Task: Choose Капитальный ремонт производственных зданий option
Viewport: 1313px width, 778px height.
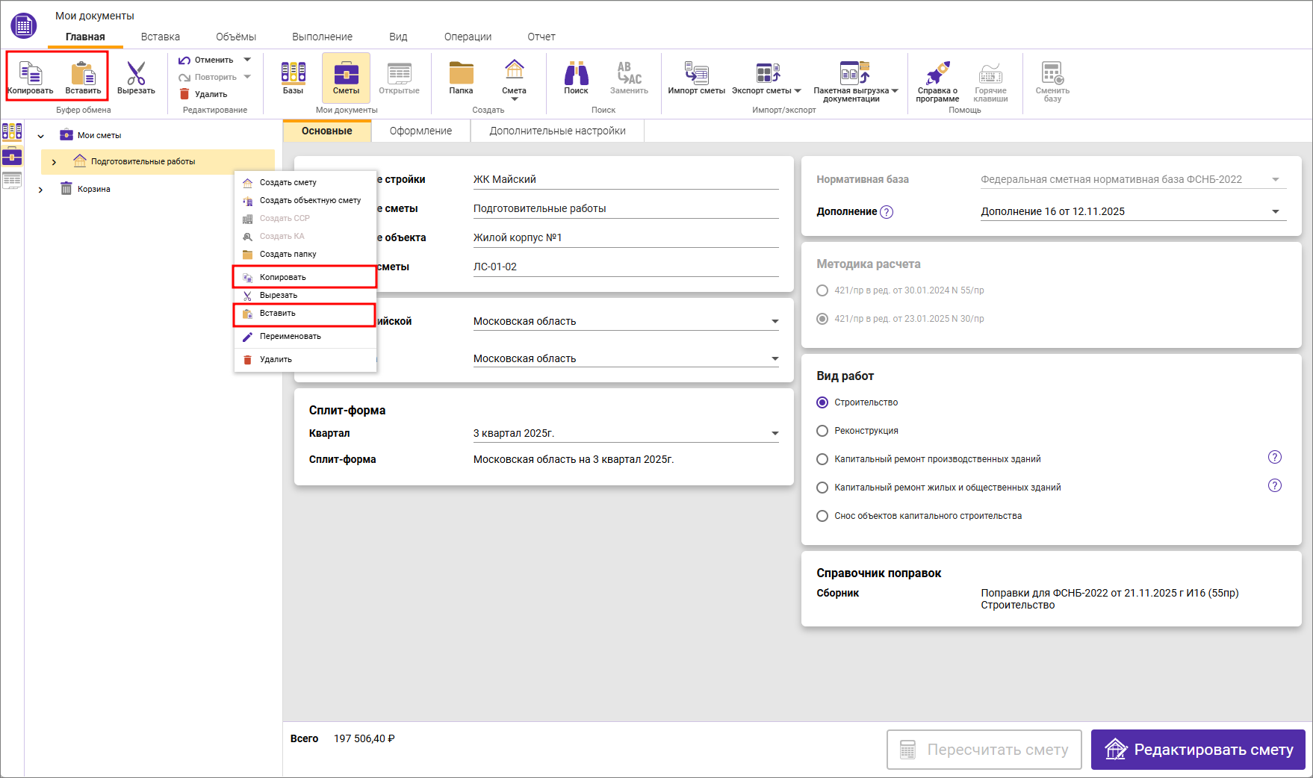Action: pyautogui.click(x=822, y=459)
